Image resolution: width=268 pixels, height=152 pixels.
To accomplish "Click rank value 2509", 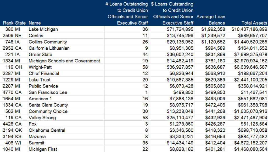I will point(8,36).
